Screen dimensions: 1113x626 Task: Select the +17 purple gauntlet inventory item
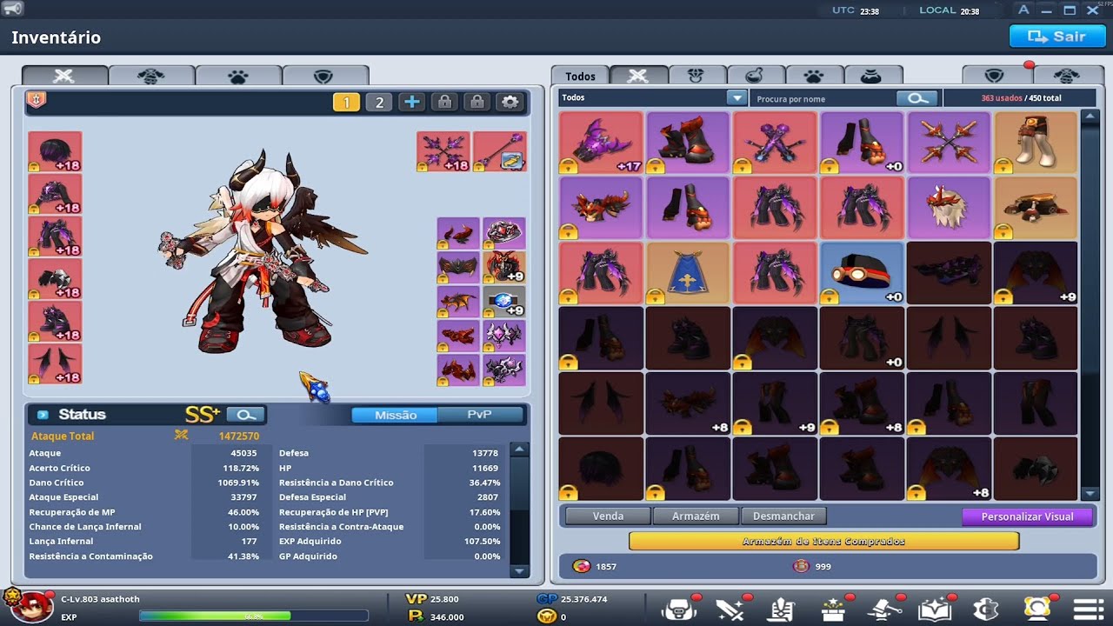[x=601, y=143]
